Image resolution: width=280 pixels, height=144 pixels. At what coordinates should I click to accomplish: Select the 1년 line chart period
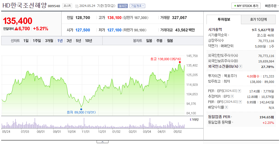coord(60,41)
